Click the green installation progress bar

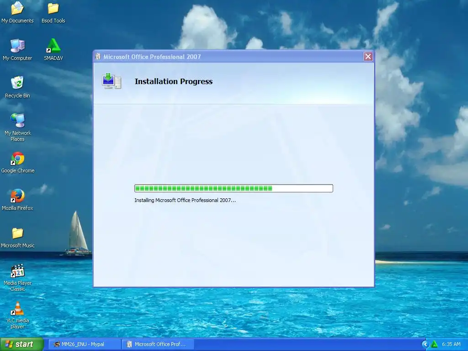[x=234, y=188]
